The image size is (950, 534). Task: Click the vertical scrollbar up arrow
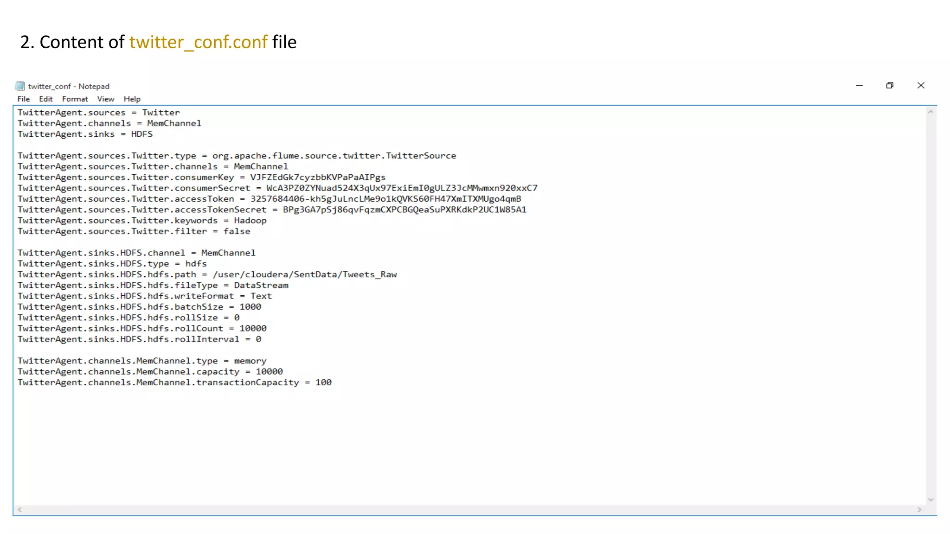[x=931, y=112]
